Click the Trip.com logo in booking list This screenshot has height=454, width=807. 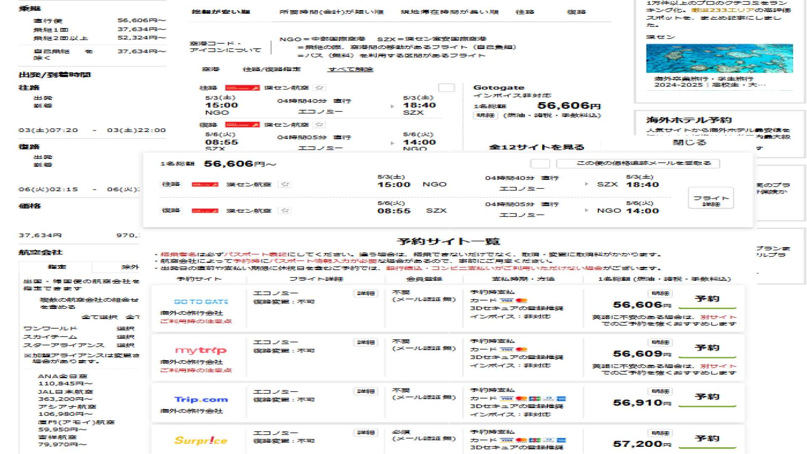pyautogui.click(x=201, y=399)
